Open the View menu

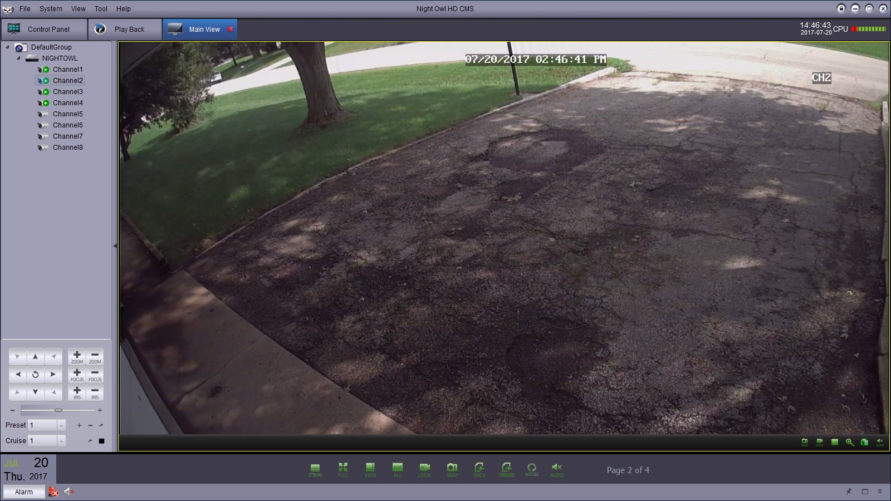(x=79, y=9)
